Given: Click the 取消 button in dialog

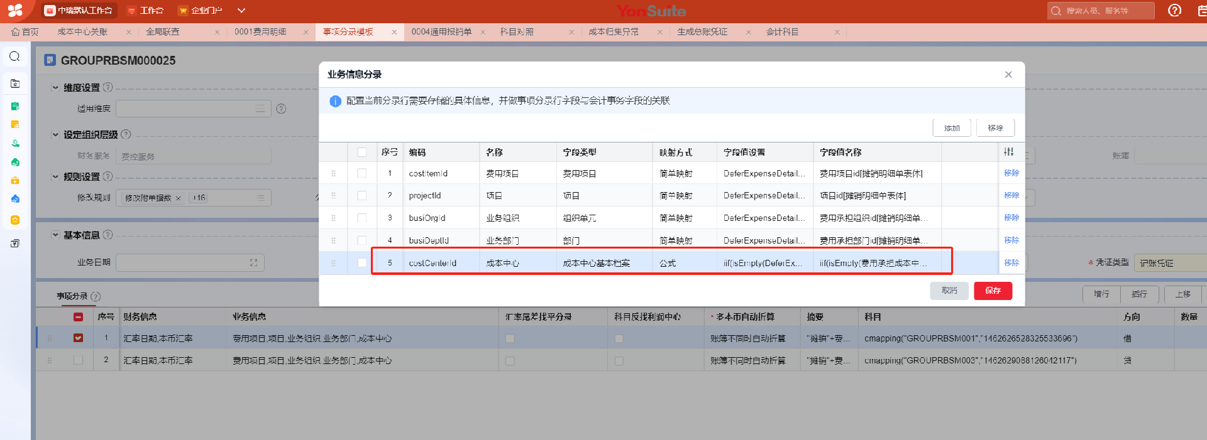Looking at the screenshot, I should [949, 291].
